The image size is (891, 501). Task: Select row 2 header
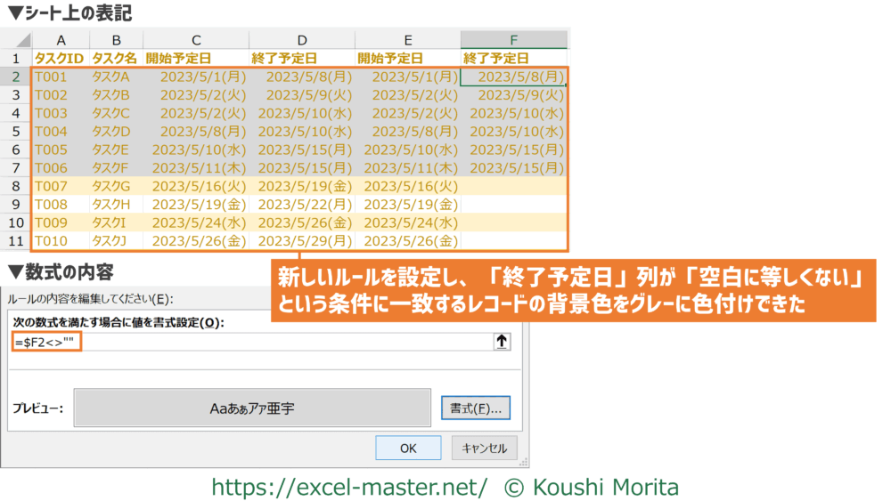[x=16, y=77]
